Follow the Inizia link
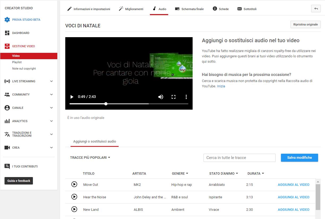The width and height of the screenshot is (325, 219). [x=221, y=86]
